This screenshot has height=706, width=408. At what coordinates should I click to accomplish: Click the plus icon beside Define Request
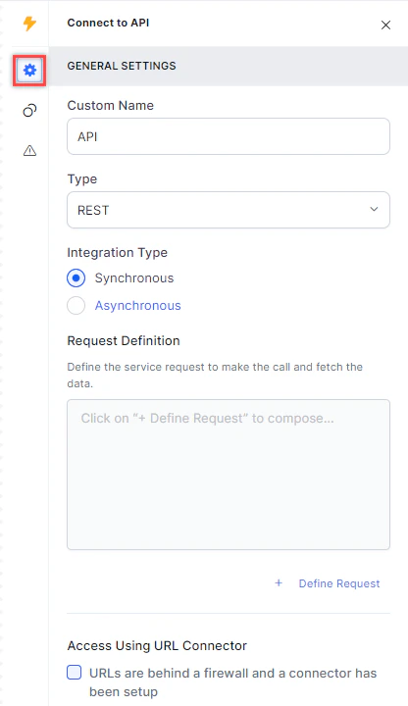pyautogui.click(x=279, y=583)
